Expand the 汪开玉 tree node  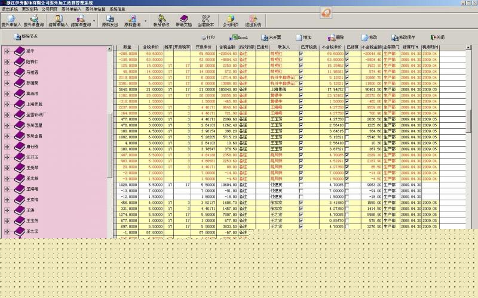click(x=7, y=157)
